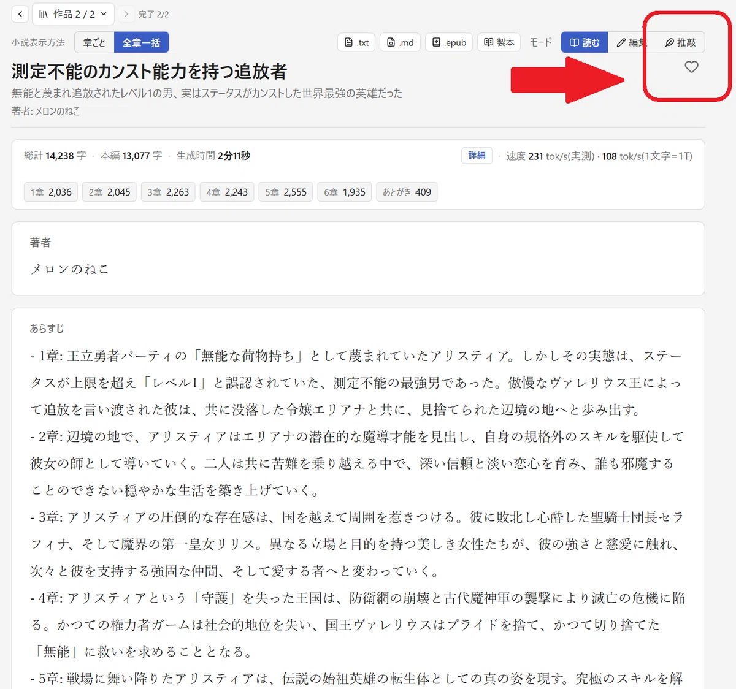Export the novel as .txt file

(356, 42)
